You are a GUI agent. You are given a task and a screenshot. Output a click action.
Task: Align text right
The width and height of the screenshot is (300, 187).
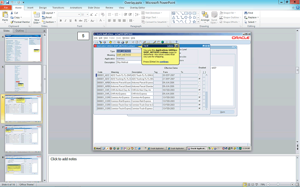120,21
